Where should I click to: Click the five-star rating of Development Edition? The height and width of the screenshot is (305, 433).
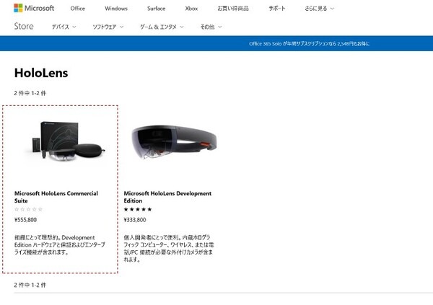coord(139,209)
